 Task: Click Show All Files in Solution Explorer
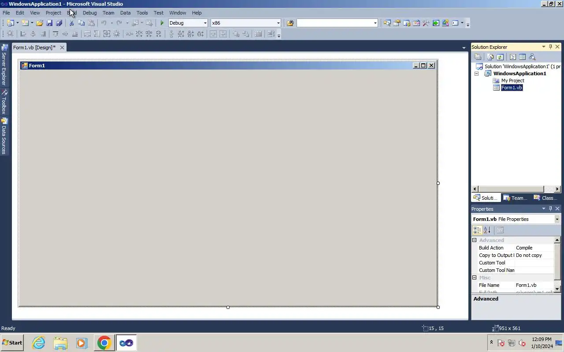pos(490,57)
